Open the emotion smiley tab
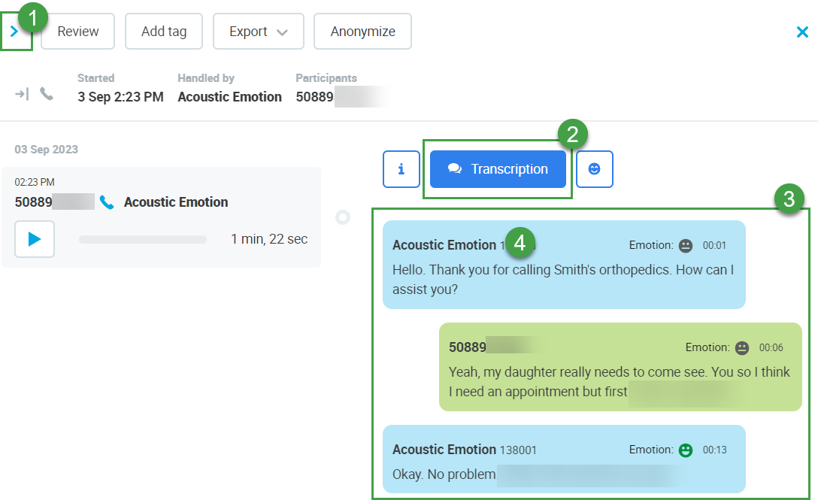 pos(594,169)
